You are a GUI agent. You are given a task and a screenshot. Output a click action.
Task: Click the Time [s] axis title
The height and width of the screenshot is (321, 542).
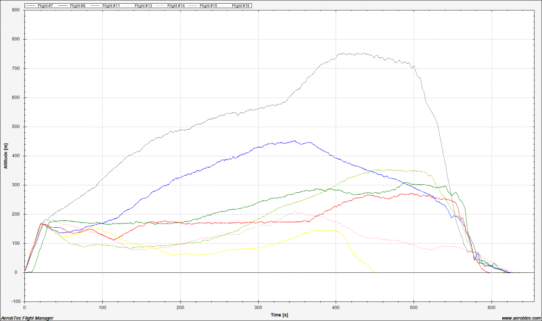280,315
